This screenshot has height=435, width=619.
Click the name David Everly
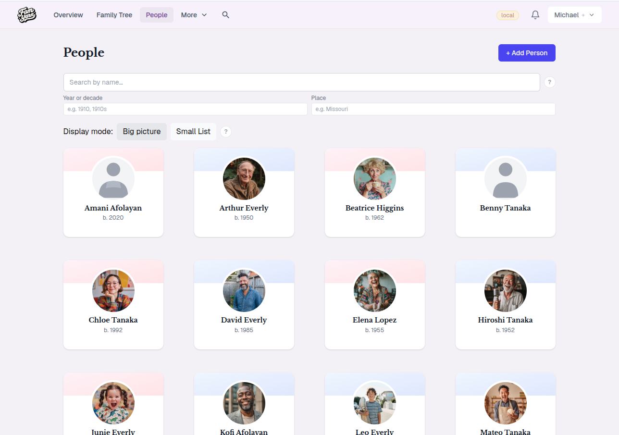(x=244, y=320)
